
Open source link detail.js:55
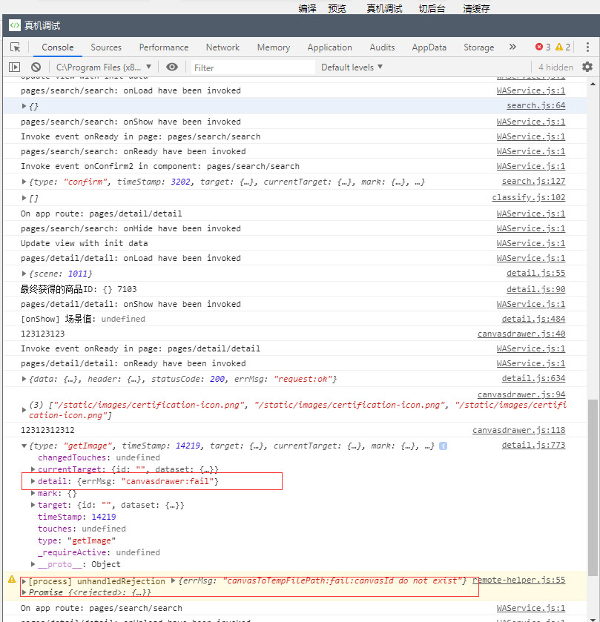pyautogui.click(x=535, y=273)
